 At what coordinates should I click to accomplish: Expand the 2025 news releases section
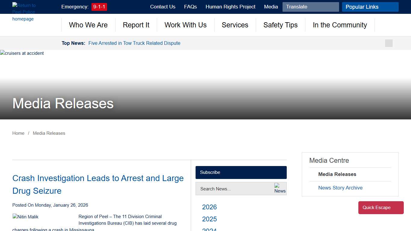tap(209, 219)
